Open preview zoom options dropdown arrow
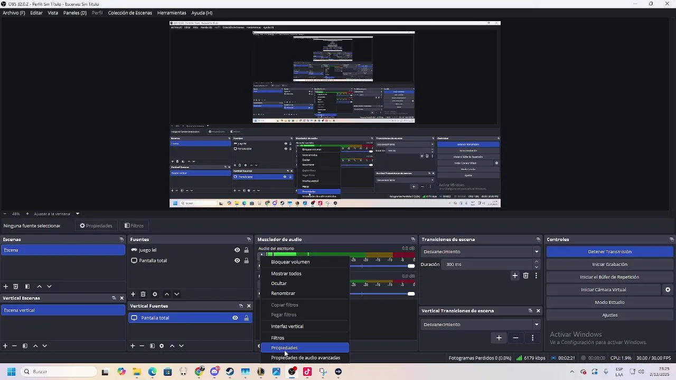676x380 pixels. (77, 214)
